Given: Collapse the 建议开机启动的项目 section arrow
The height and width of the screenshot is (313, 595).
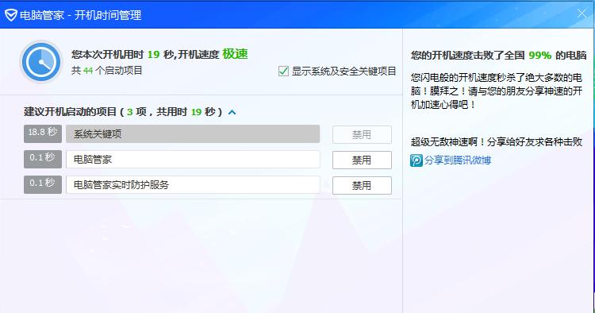Looking at the screenshot, I should point(232,112).
